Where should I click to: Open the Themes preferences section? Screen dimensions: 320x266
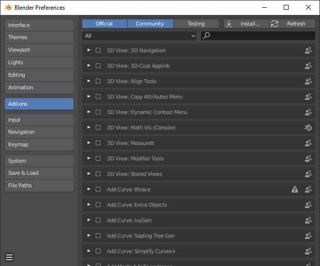(x=39, y=38)
